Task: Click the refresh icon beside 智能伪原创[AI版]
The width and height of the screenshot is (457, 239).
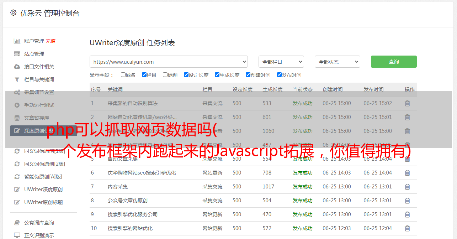Action: [x=17, y=177]
